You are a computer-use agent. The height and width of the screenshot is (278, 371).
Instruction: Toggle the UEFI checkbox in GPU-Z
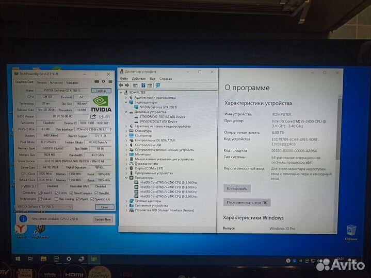[x=101, y=116]
